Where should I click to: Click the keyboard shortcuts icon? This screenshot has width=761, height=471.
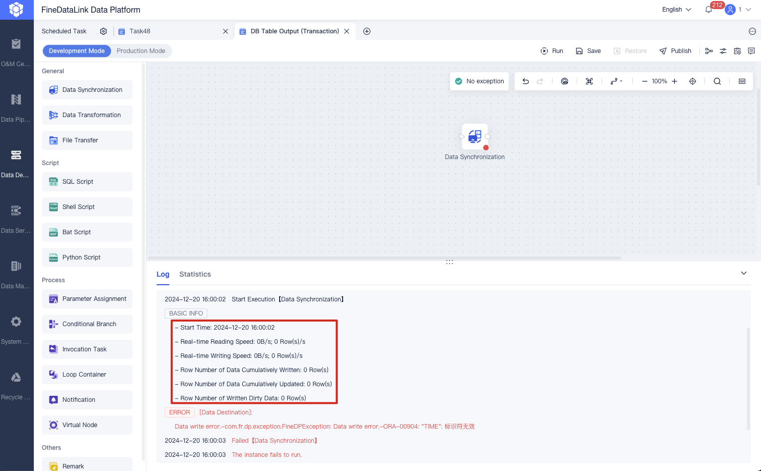(x=742, y=81)
